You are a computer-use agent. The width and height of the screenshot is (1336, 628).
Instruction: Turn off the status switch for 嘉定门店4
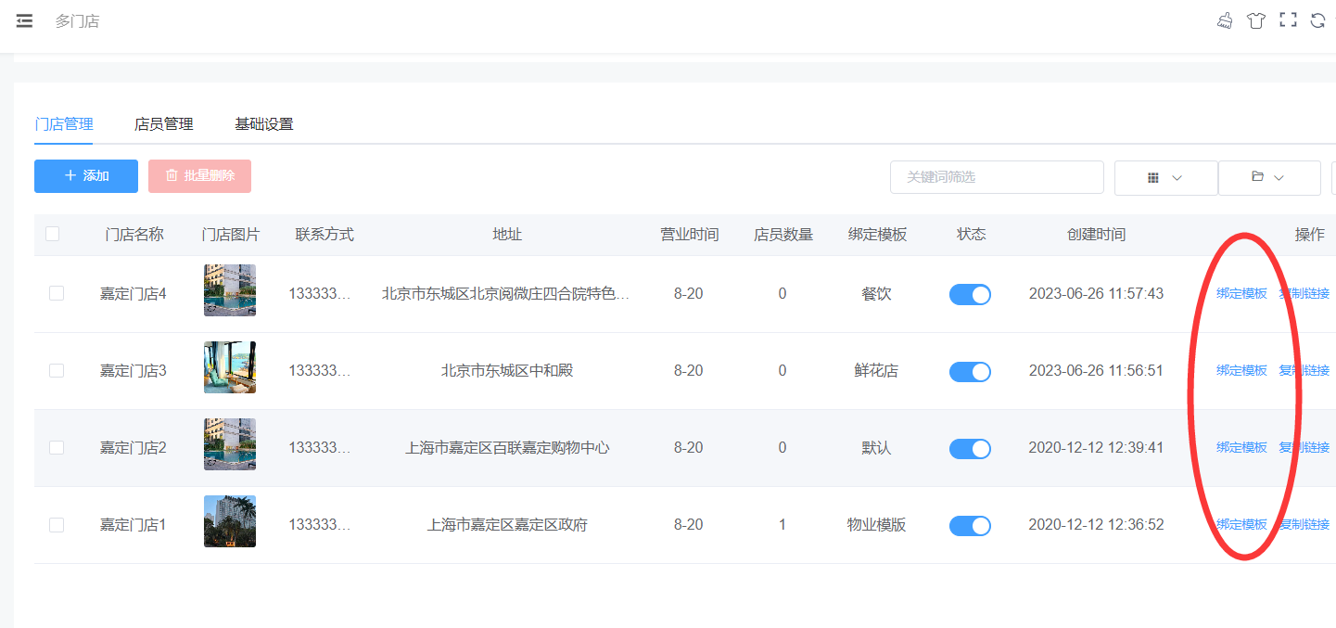pos(970,295)
